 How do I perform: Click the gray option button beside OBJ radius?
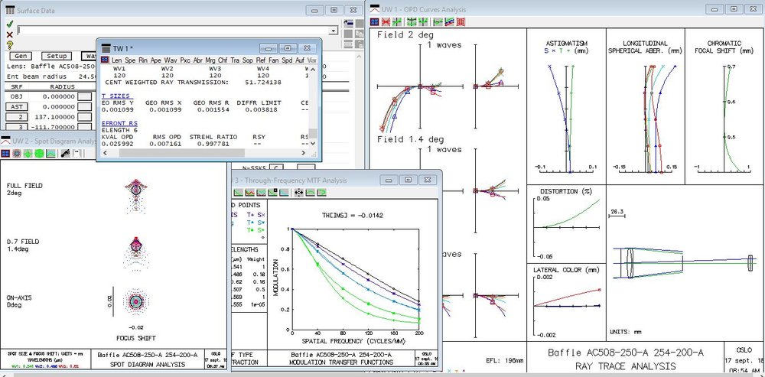pyautogui.click(x=84, y=96)
